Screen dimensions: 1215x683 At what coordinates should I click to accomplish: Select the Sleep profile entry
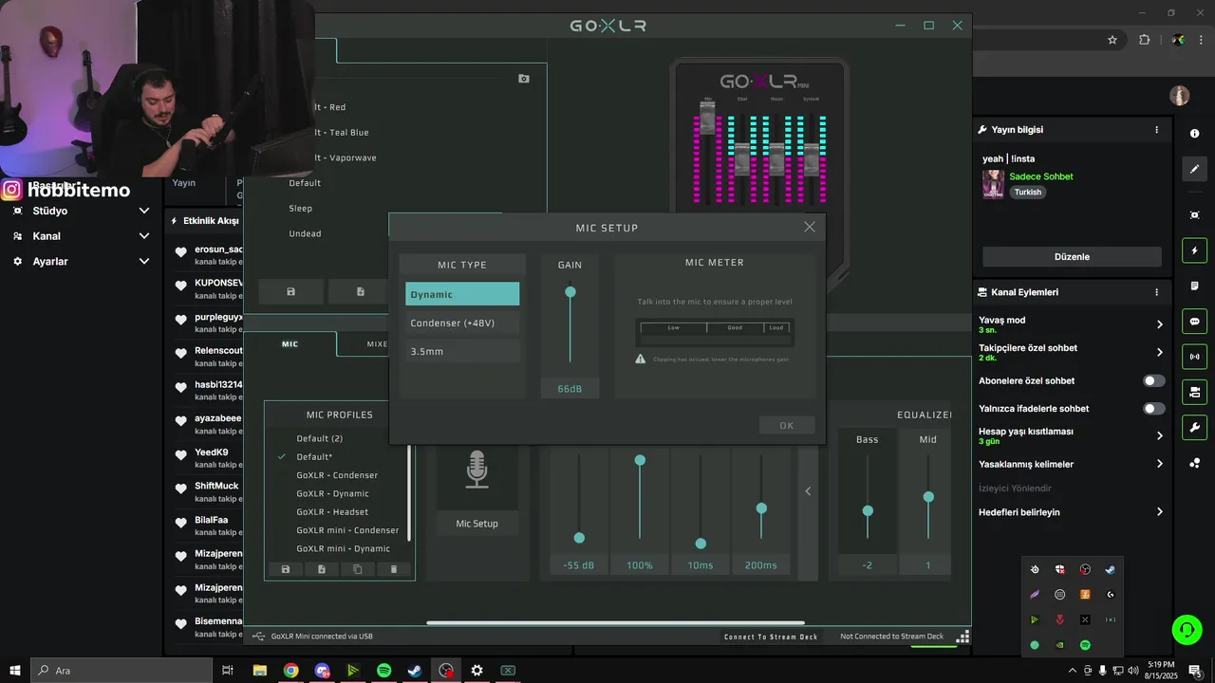pyautogui.click(x=301, y=208)
